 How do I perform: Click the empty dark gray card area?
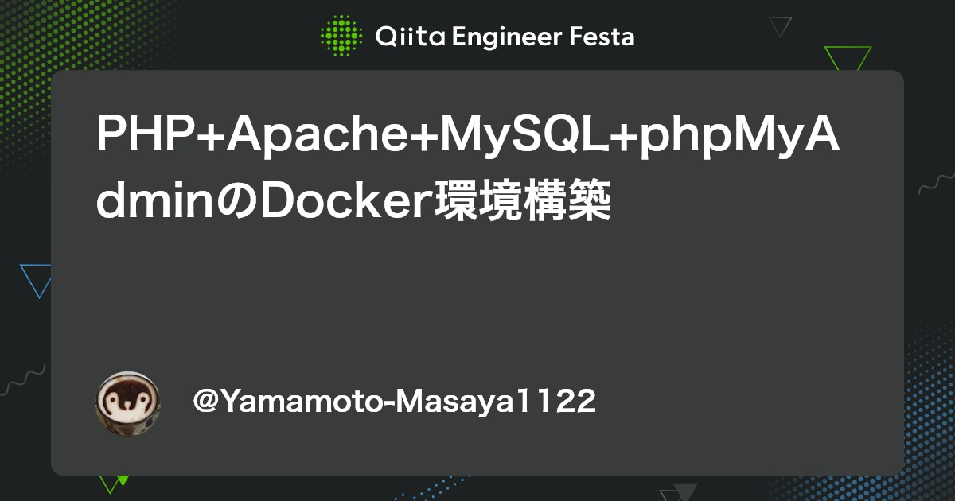(477, 302)
